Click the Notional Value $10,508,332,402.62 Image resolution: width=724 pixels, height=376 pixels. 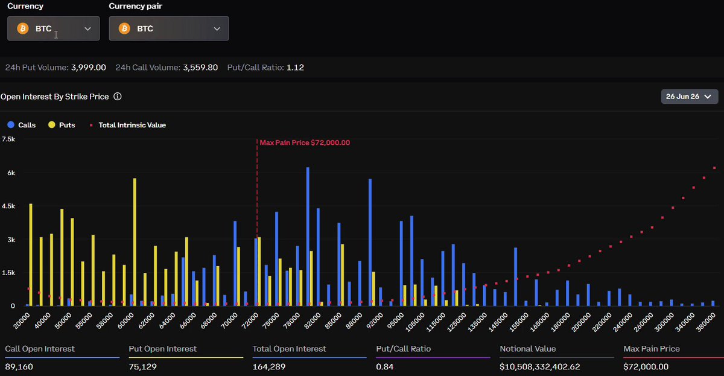coord(540,366)
